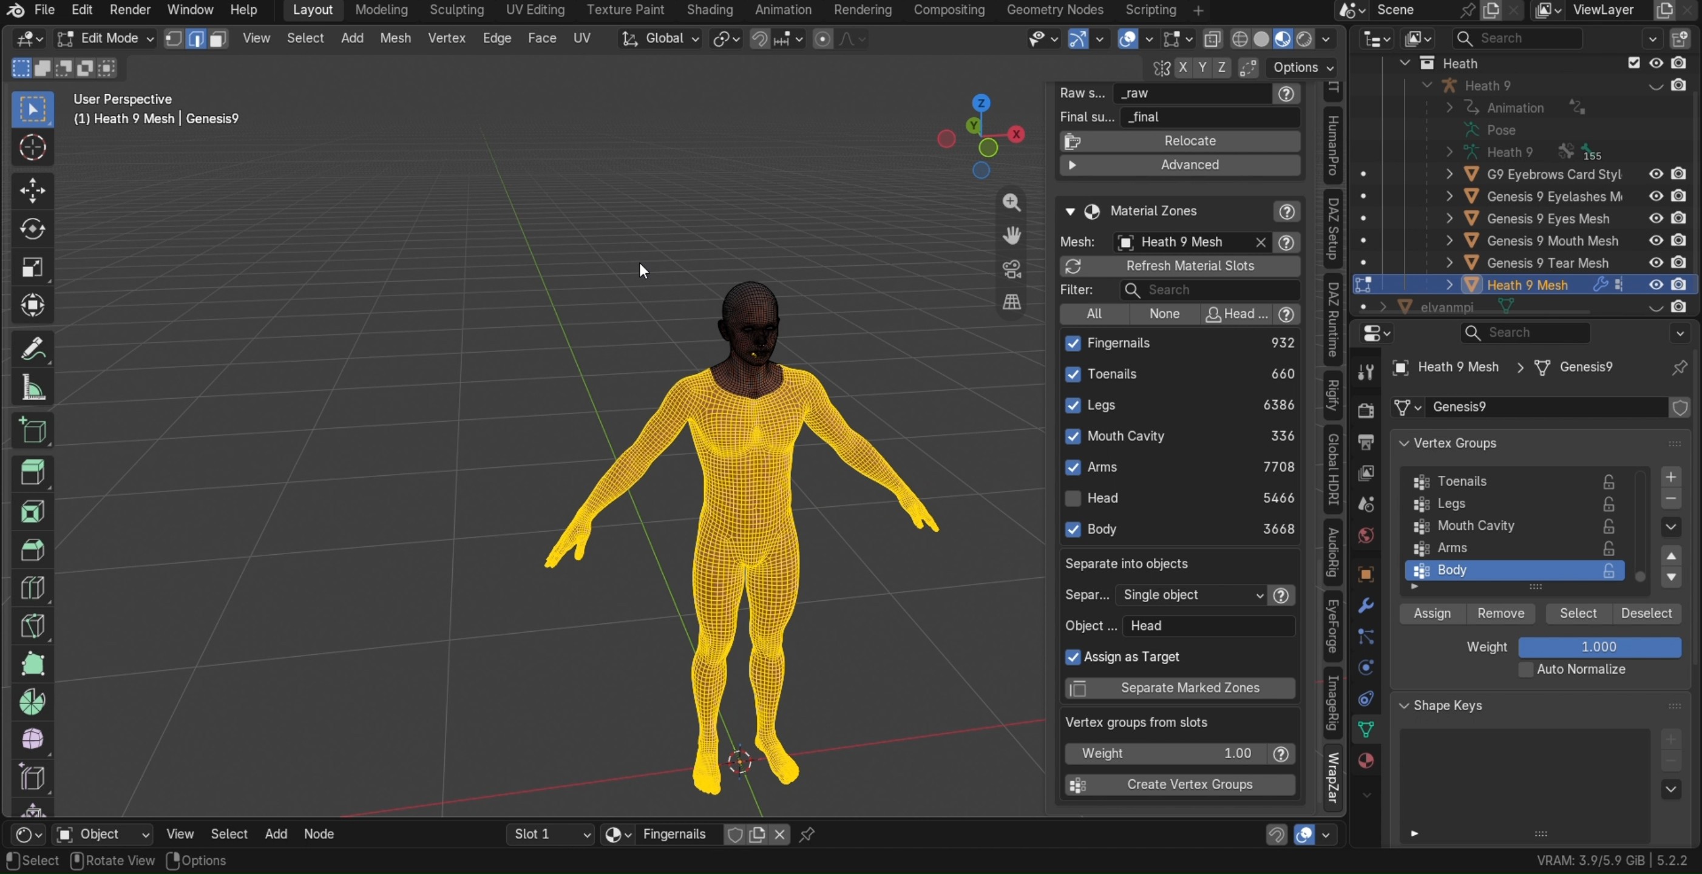This screenshot has height=874, width=1702.
Task: Toggle the Mouth Cavity zone checkbox
Action: 1073,436
